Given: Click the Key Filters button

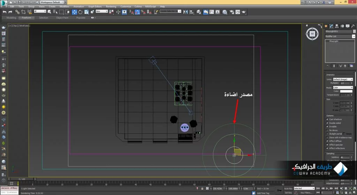Looking at the screenshot, I should pos(307,193).
